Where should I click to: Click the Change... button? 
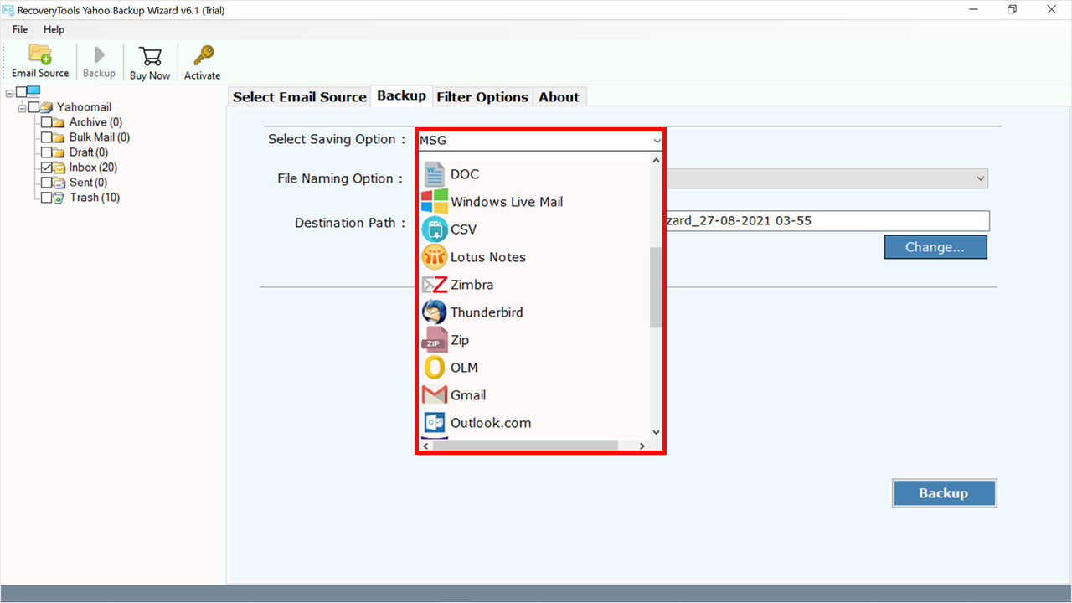[x=935, y=247]
